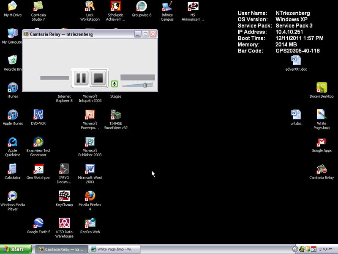The height and width of the screenshot is (254, 338).
Task: Select the Google Earth 5 icon
Action: tap(38, 223)
